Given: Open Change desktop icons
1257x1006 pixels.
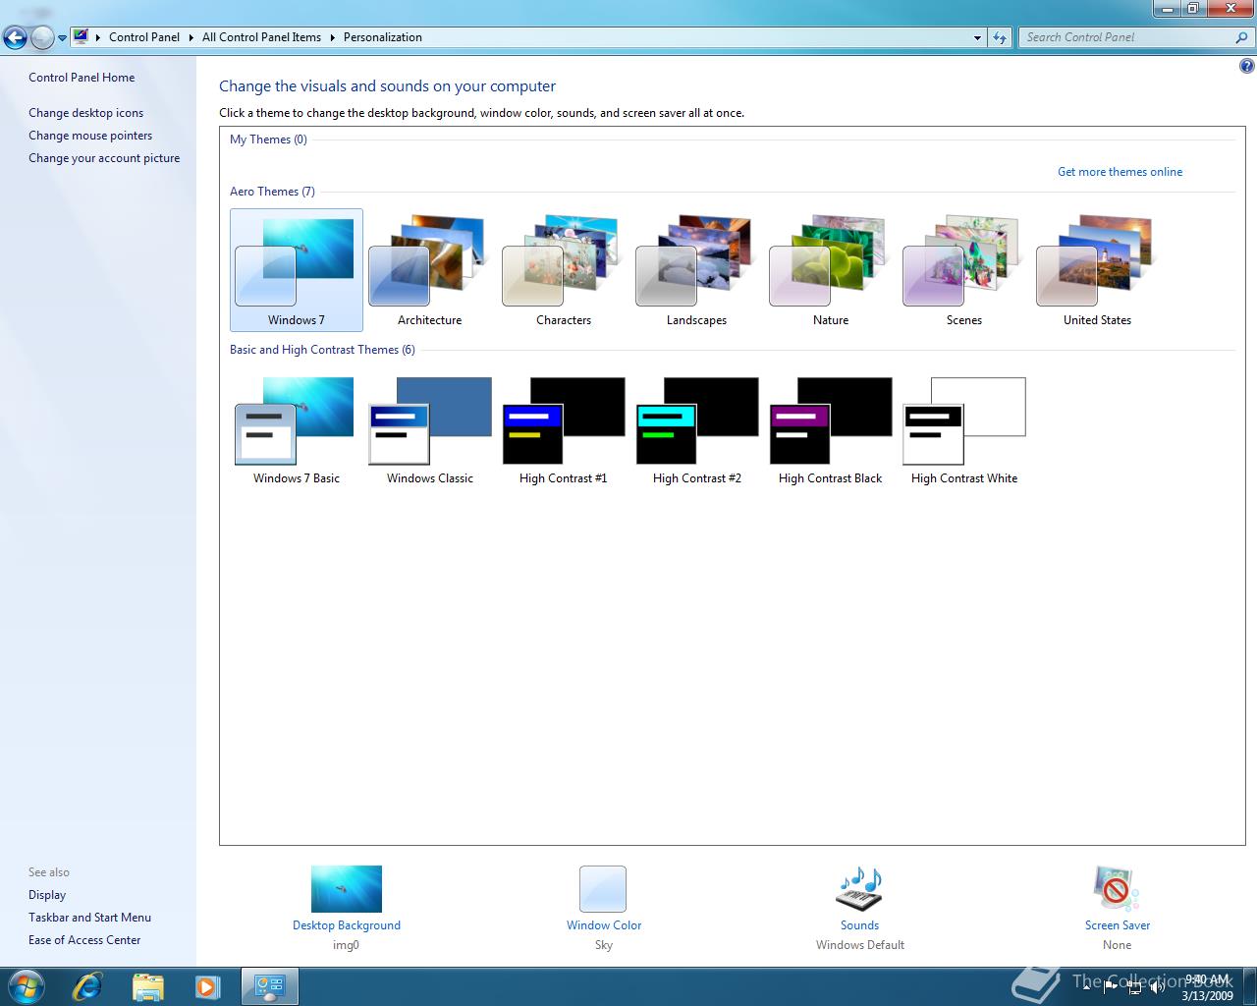Looking at the screenshot, I should coord(85,113).
